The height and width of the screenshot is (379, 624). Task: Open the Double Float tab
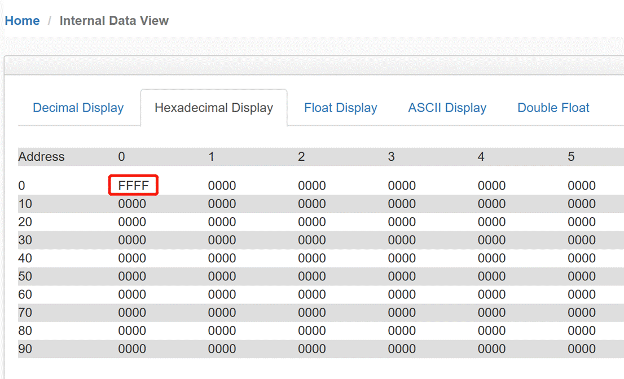[x=553, y=108]
